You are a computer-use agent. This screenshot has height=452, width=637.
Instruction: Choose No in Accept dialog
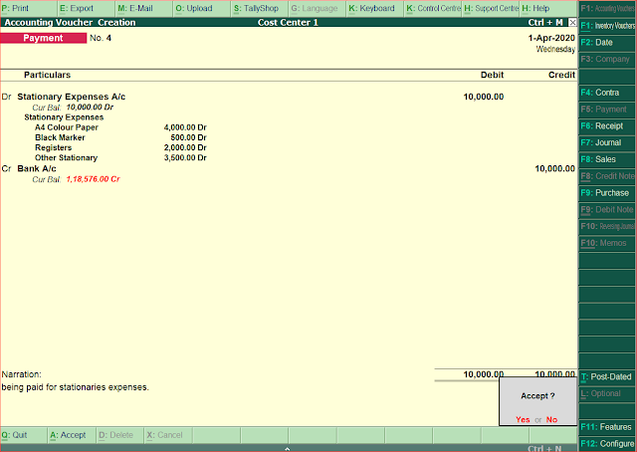(551, 419)
